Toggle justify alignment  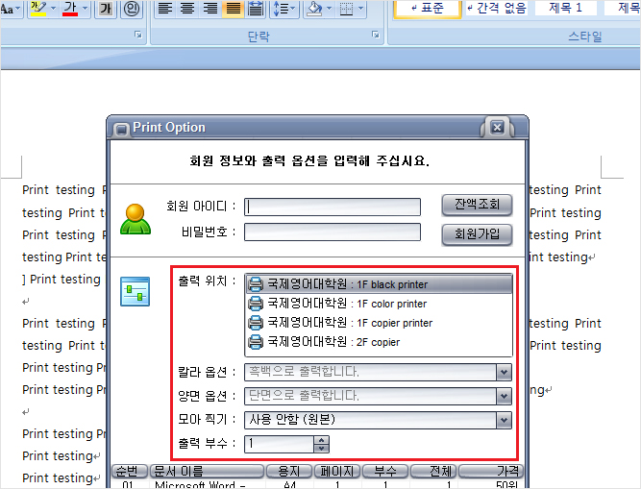(x=234, y=9)
